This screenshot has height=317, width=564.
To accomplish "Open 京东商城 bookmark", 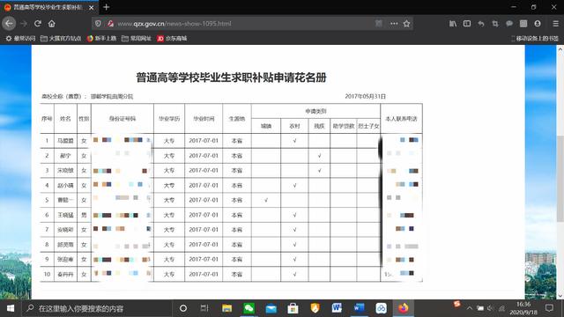I will 173,38.
